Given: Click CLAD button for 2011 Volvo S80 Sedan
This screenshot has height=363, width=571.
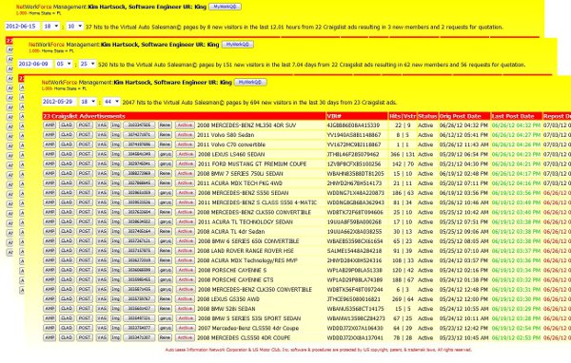Looking at the screenshot, I should click(x=67, y=135).
